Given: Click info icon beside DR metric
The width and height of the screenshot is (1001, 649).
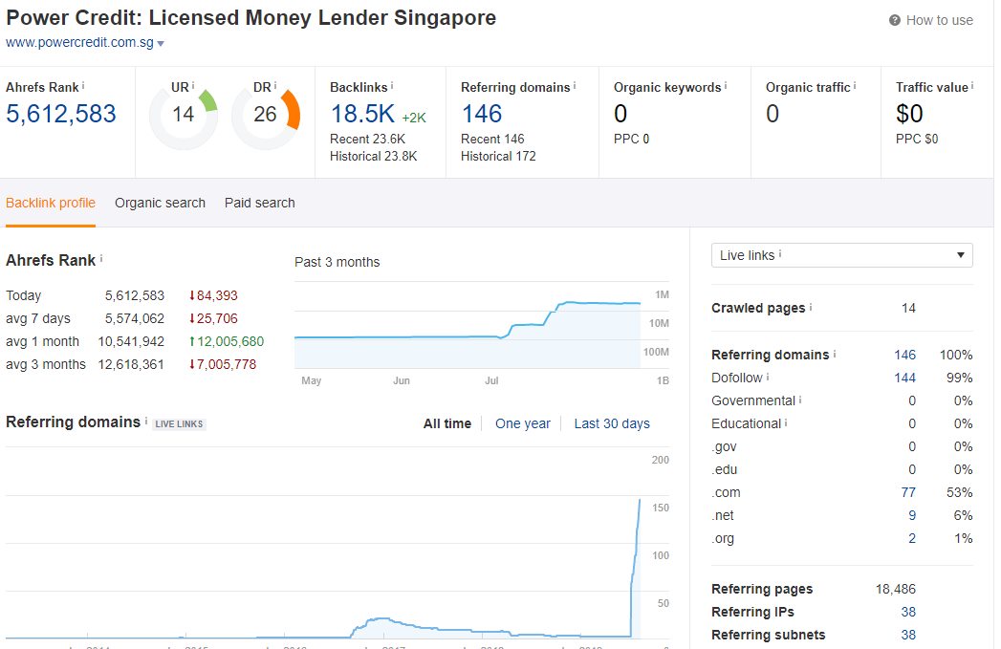Looking at the screenshot, I should coord(277,86).
